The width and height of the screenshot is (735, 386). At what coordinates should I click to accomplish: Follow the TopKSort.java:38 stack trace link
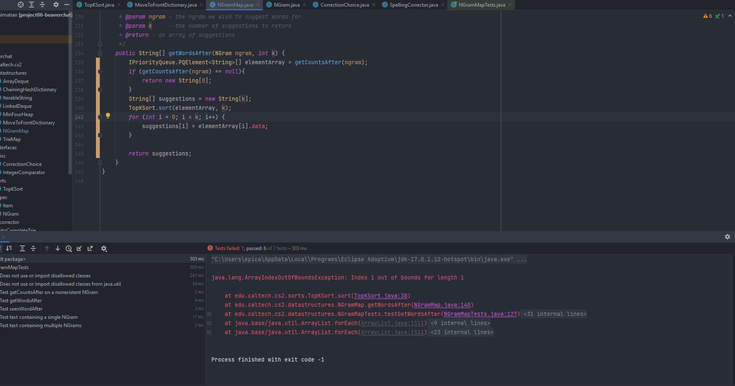380,296
